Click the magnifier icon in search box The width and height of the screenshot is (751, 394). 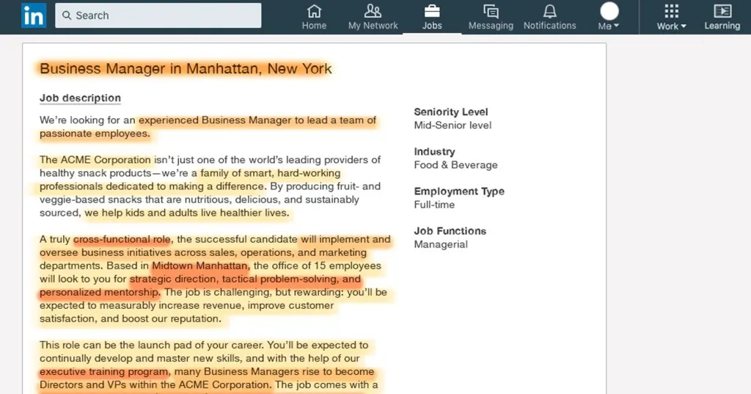[x=67, y=15]
